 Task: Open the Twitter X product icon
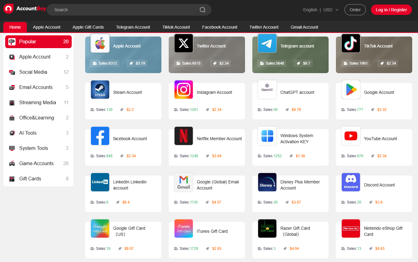184,43
